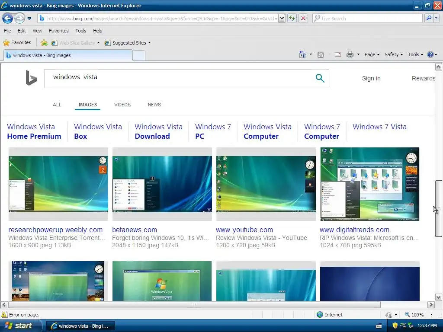This screenshot has height=332, width=443.
Task: Click the vertical scrollbar up arrow
Action: (x=439, y=67)
